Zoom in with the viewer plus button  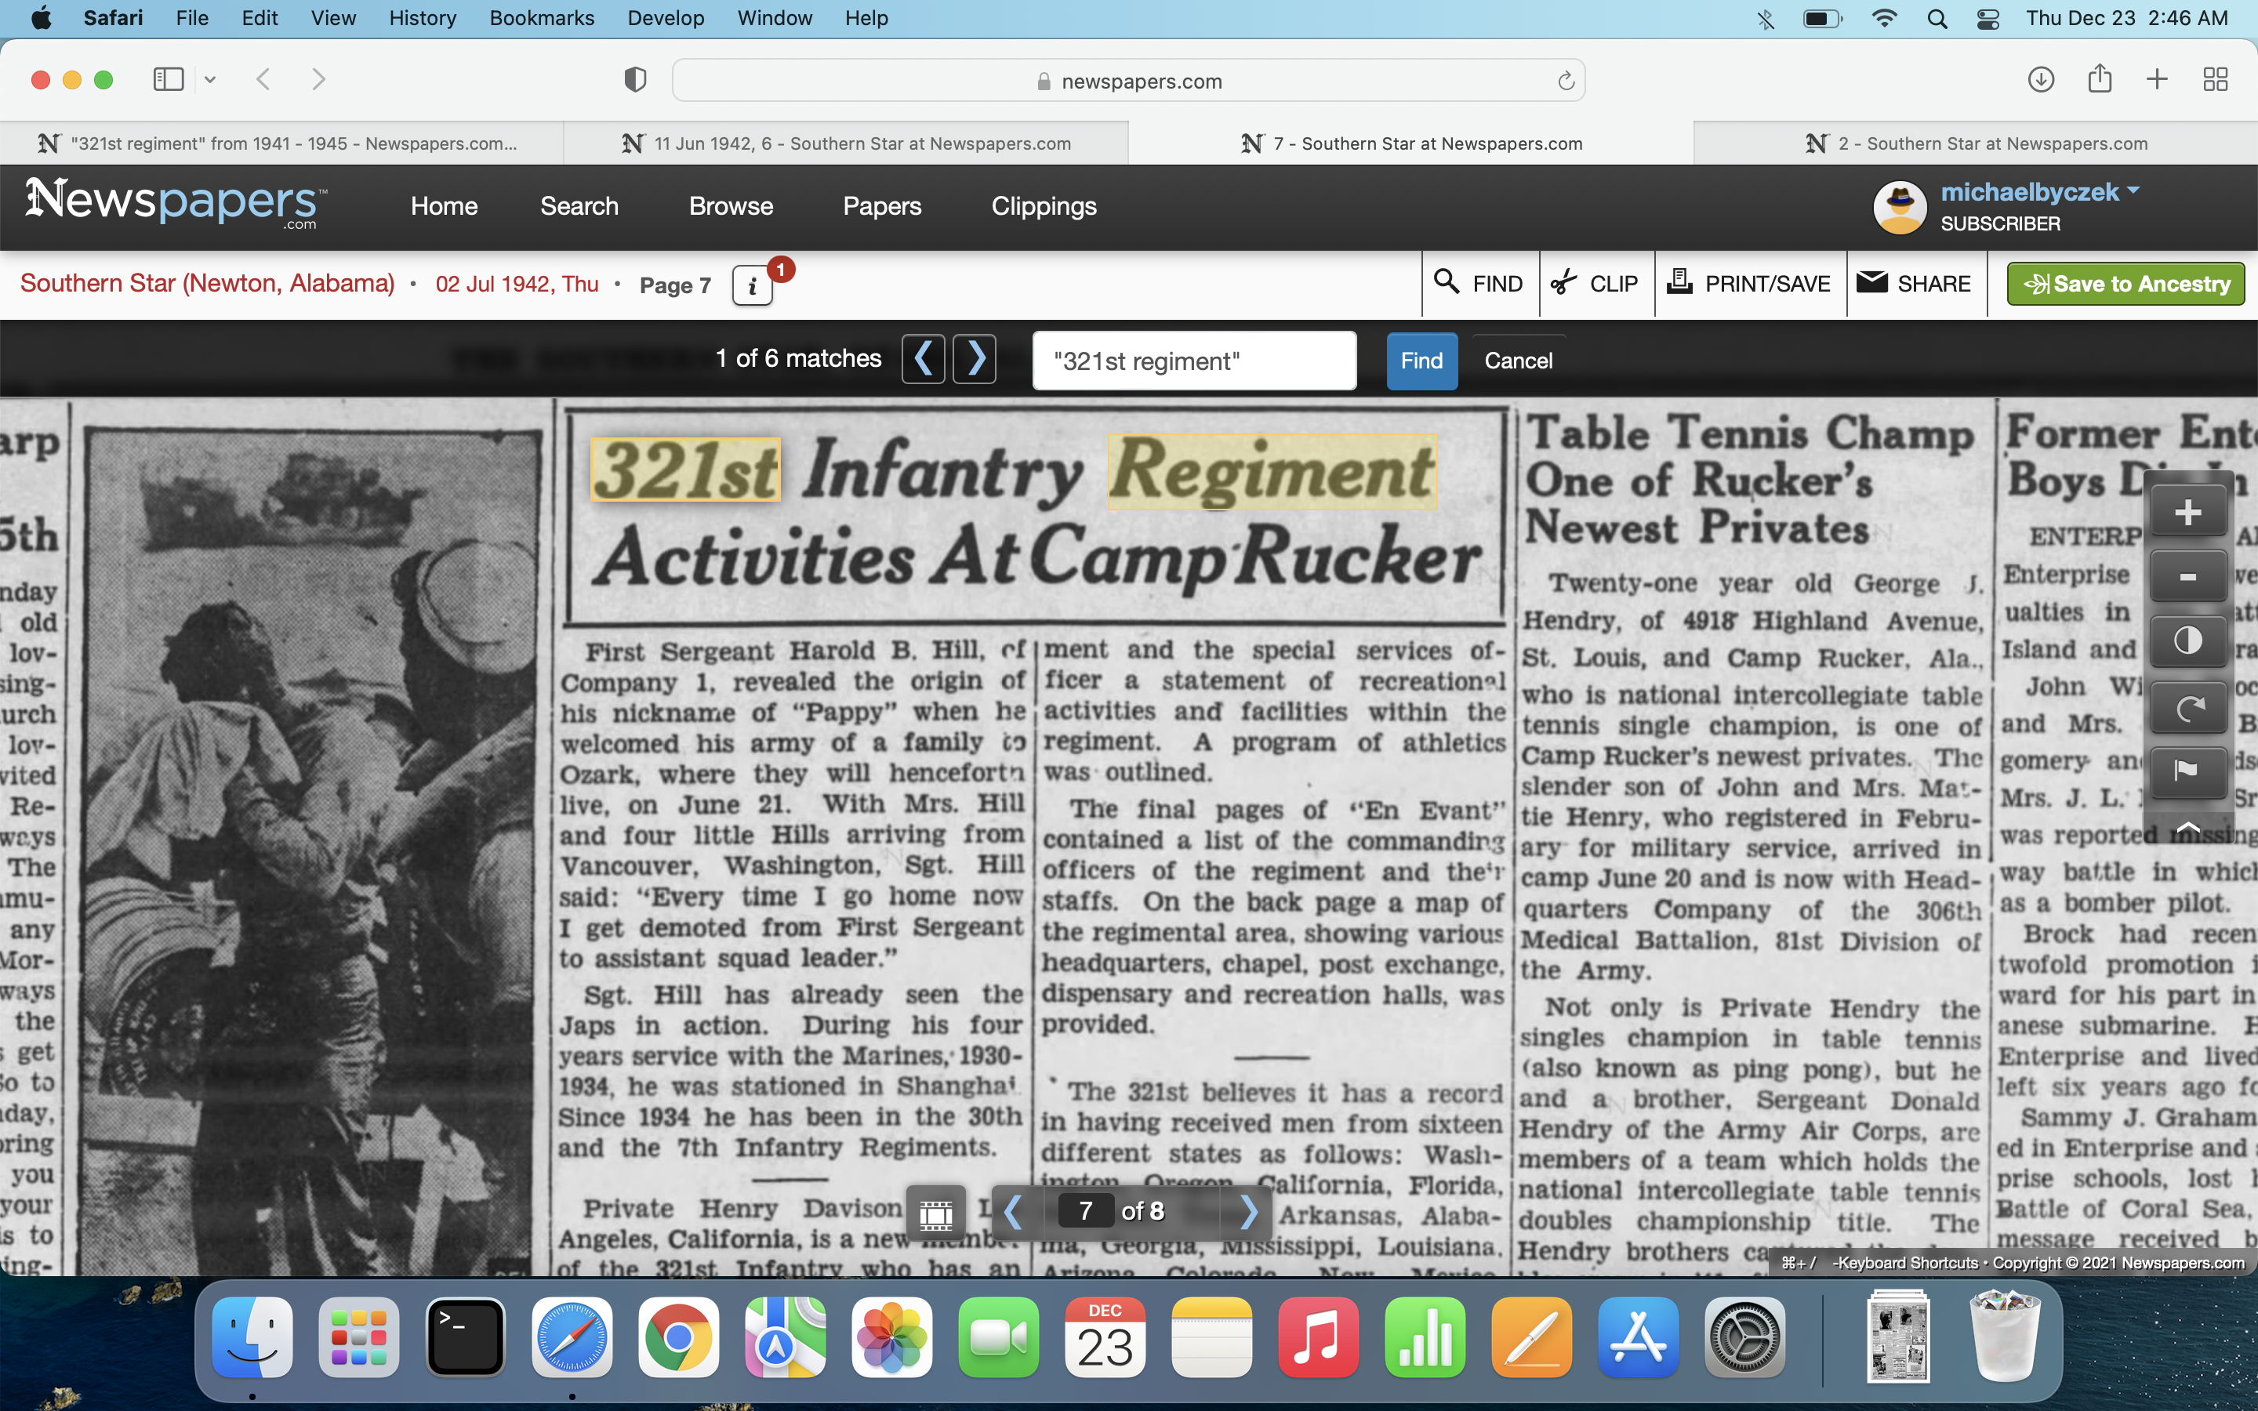[x=2187, y=513]
